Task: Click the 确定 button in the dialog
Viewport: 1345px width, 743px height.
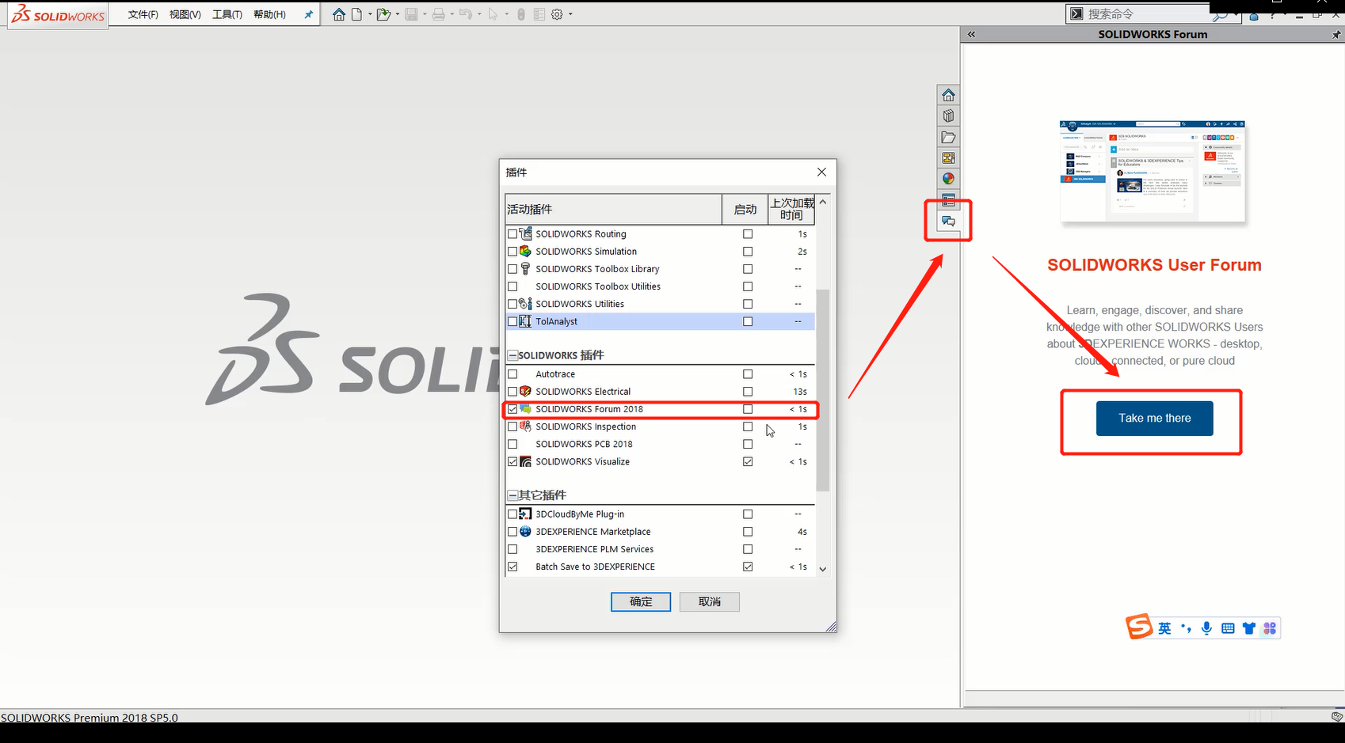Action: coord(641,602)
